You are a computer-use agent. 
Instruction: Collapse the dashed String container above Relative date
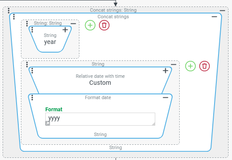(174, 65)
